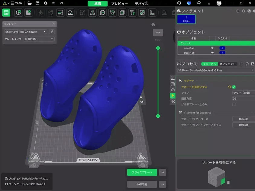
Task: Select the Move tool in the toolbar
Action: tap(40, 12)
